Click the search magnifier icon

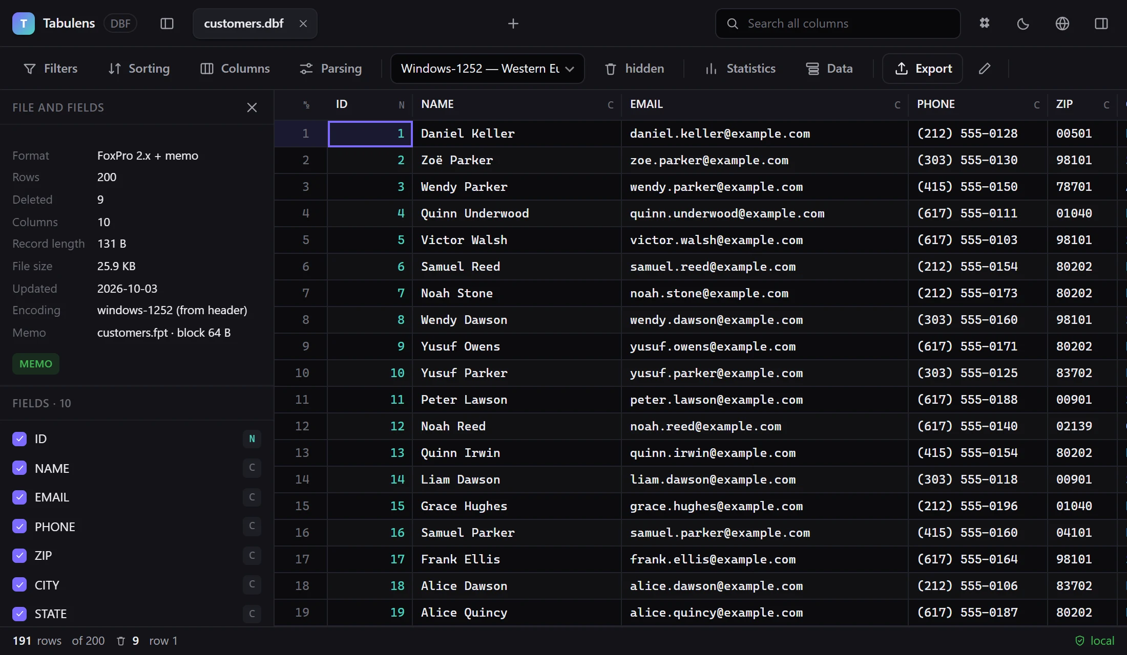coord(733,24)
